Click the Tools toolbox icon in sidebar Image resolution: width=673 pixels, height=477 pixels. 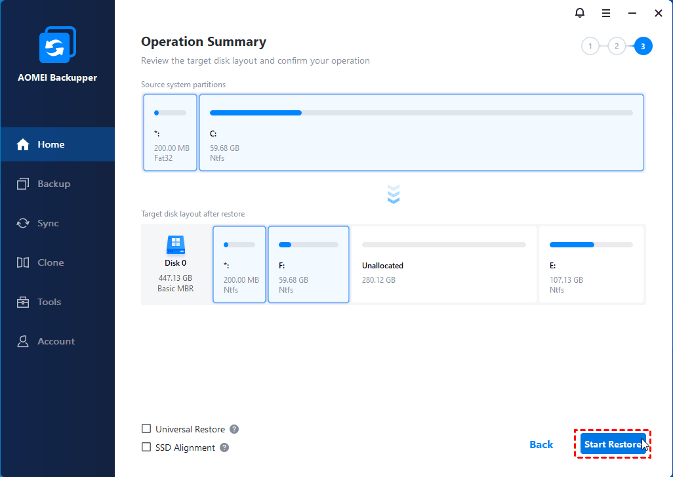[x=24, y=302]
